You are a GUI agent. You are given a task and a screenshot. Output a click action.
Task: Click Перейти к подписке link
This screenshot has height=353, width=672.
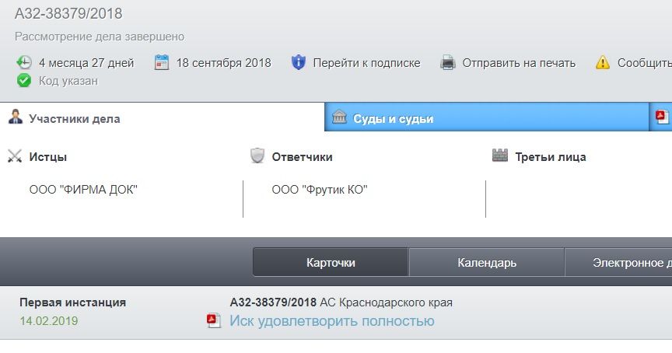point(366,63)
